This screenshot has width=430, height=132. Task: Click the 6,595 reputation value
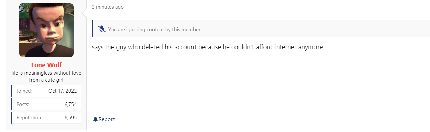click(71, 118)
